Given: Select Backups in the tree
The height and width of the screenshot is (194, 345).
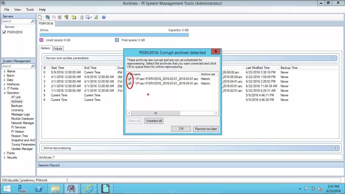Looking at the screenshot, I should pyautogui.click(x=17, y=106).
